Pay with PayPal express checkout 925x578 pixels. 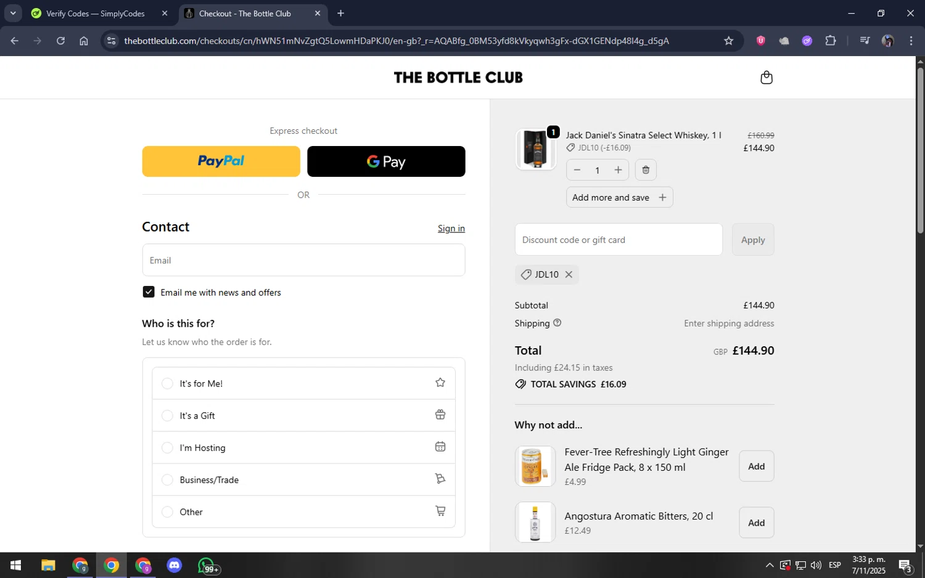click(x=221, y=161)
